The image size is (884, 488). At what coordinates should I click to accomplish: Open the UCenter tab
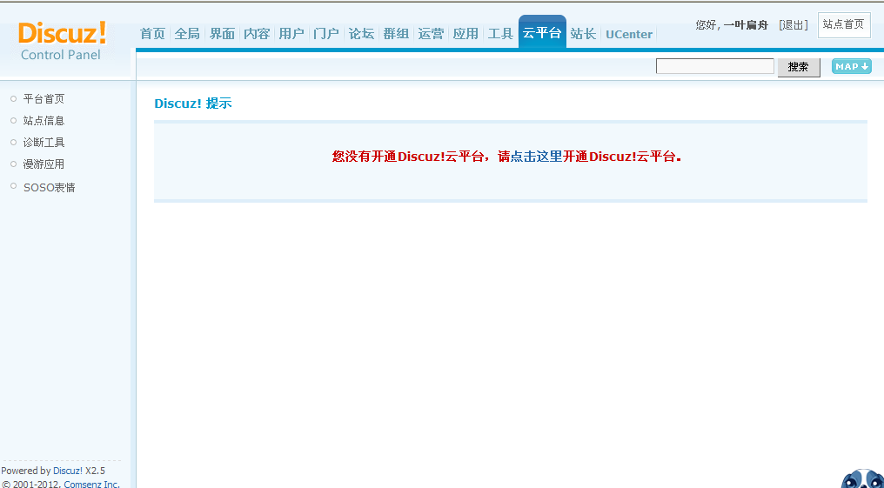coord(629,35)
